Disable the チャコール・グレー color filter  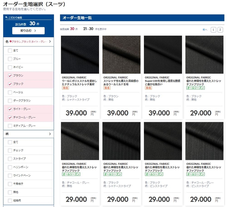click(x=10, y=117)
